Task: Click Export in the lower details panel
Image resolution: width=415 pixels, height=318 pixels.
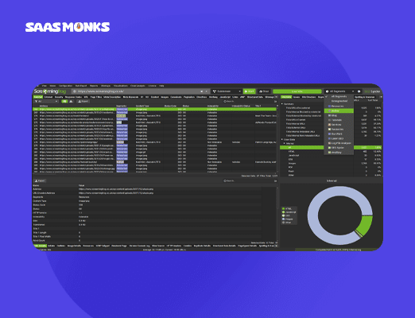Action: pos(40,180)
